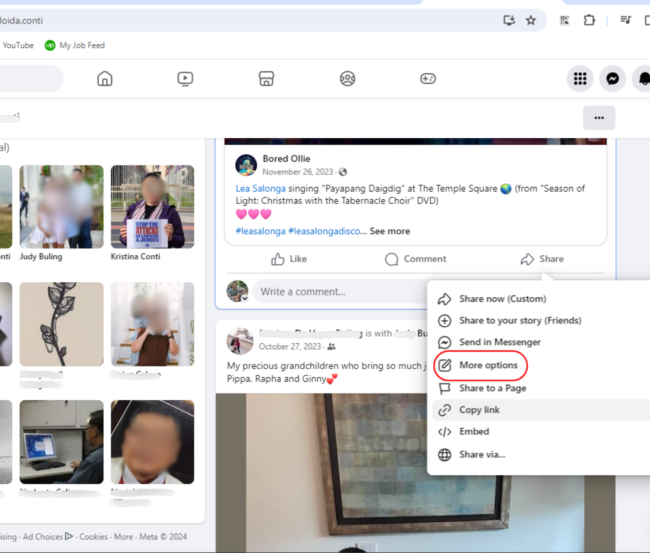Click the Lea Salonga tagged link
650x553 pixels.
(260, 188)
